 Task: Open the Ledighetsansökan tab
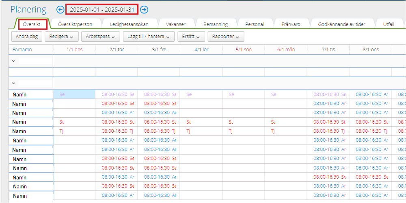[129, 24]
